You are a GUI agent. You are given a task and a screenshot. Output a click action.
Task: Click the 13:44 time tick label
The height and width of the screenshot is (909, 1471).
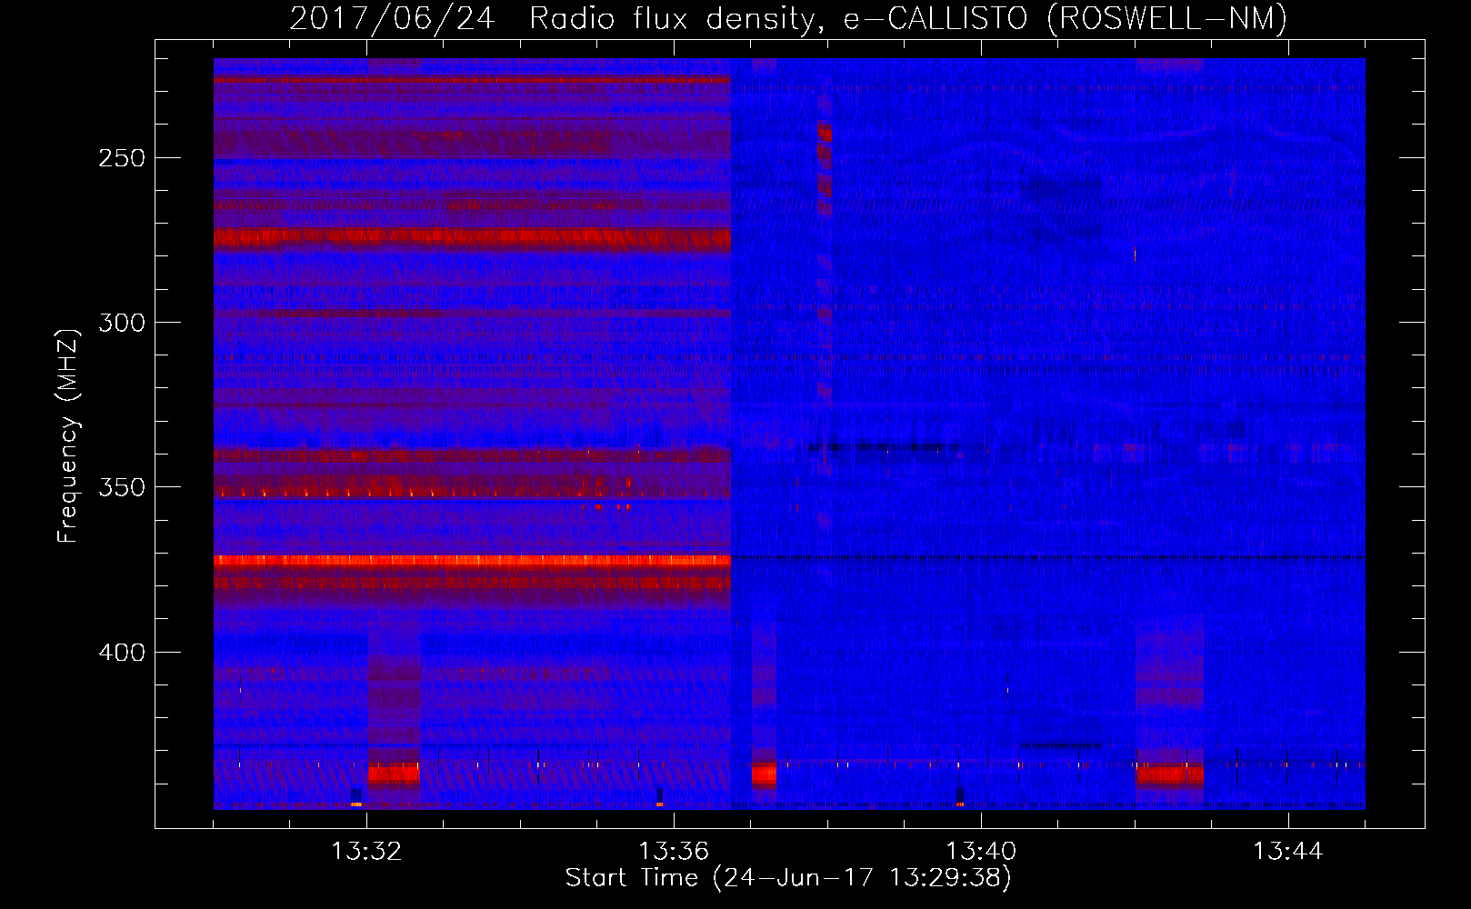coord(1288,852)
